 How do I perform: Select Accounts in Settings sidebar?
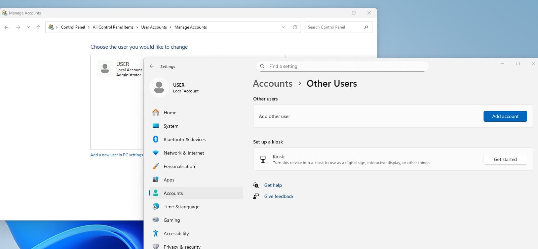pos(173,193)
